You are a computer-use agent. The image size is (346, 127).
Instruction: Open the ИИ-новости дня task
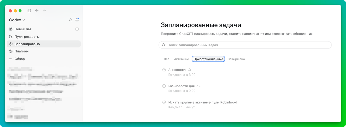pos(181,86)
